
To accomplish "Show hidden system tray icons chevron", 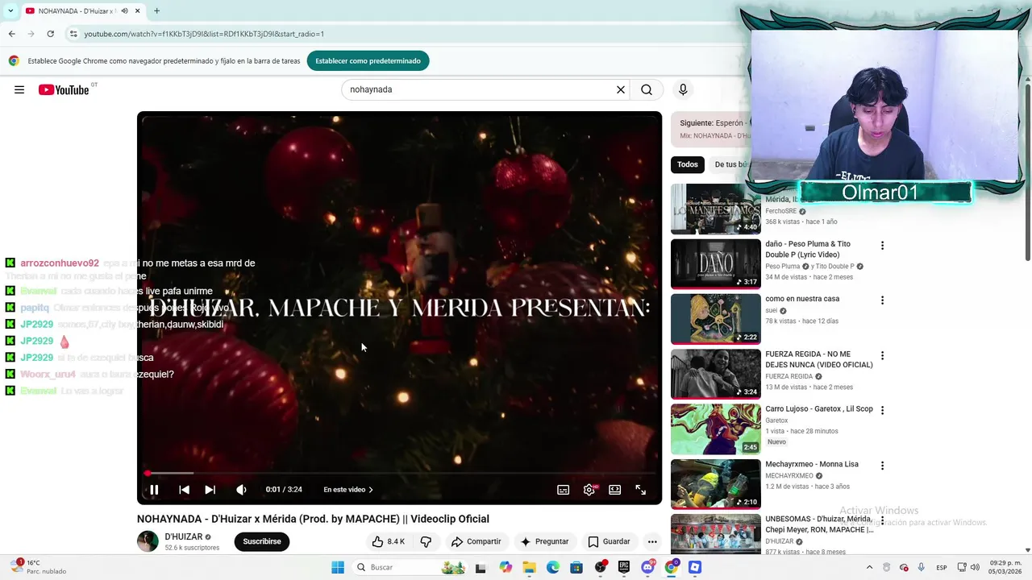I will [x=869, y=567].
